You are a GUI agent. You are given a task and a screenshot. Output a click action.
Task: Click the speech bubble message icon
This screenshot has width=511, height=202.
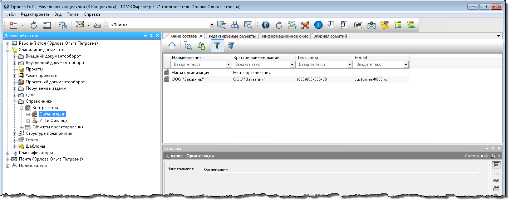pos(358,25)
